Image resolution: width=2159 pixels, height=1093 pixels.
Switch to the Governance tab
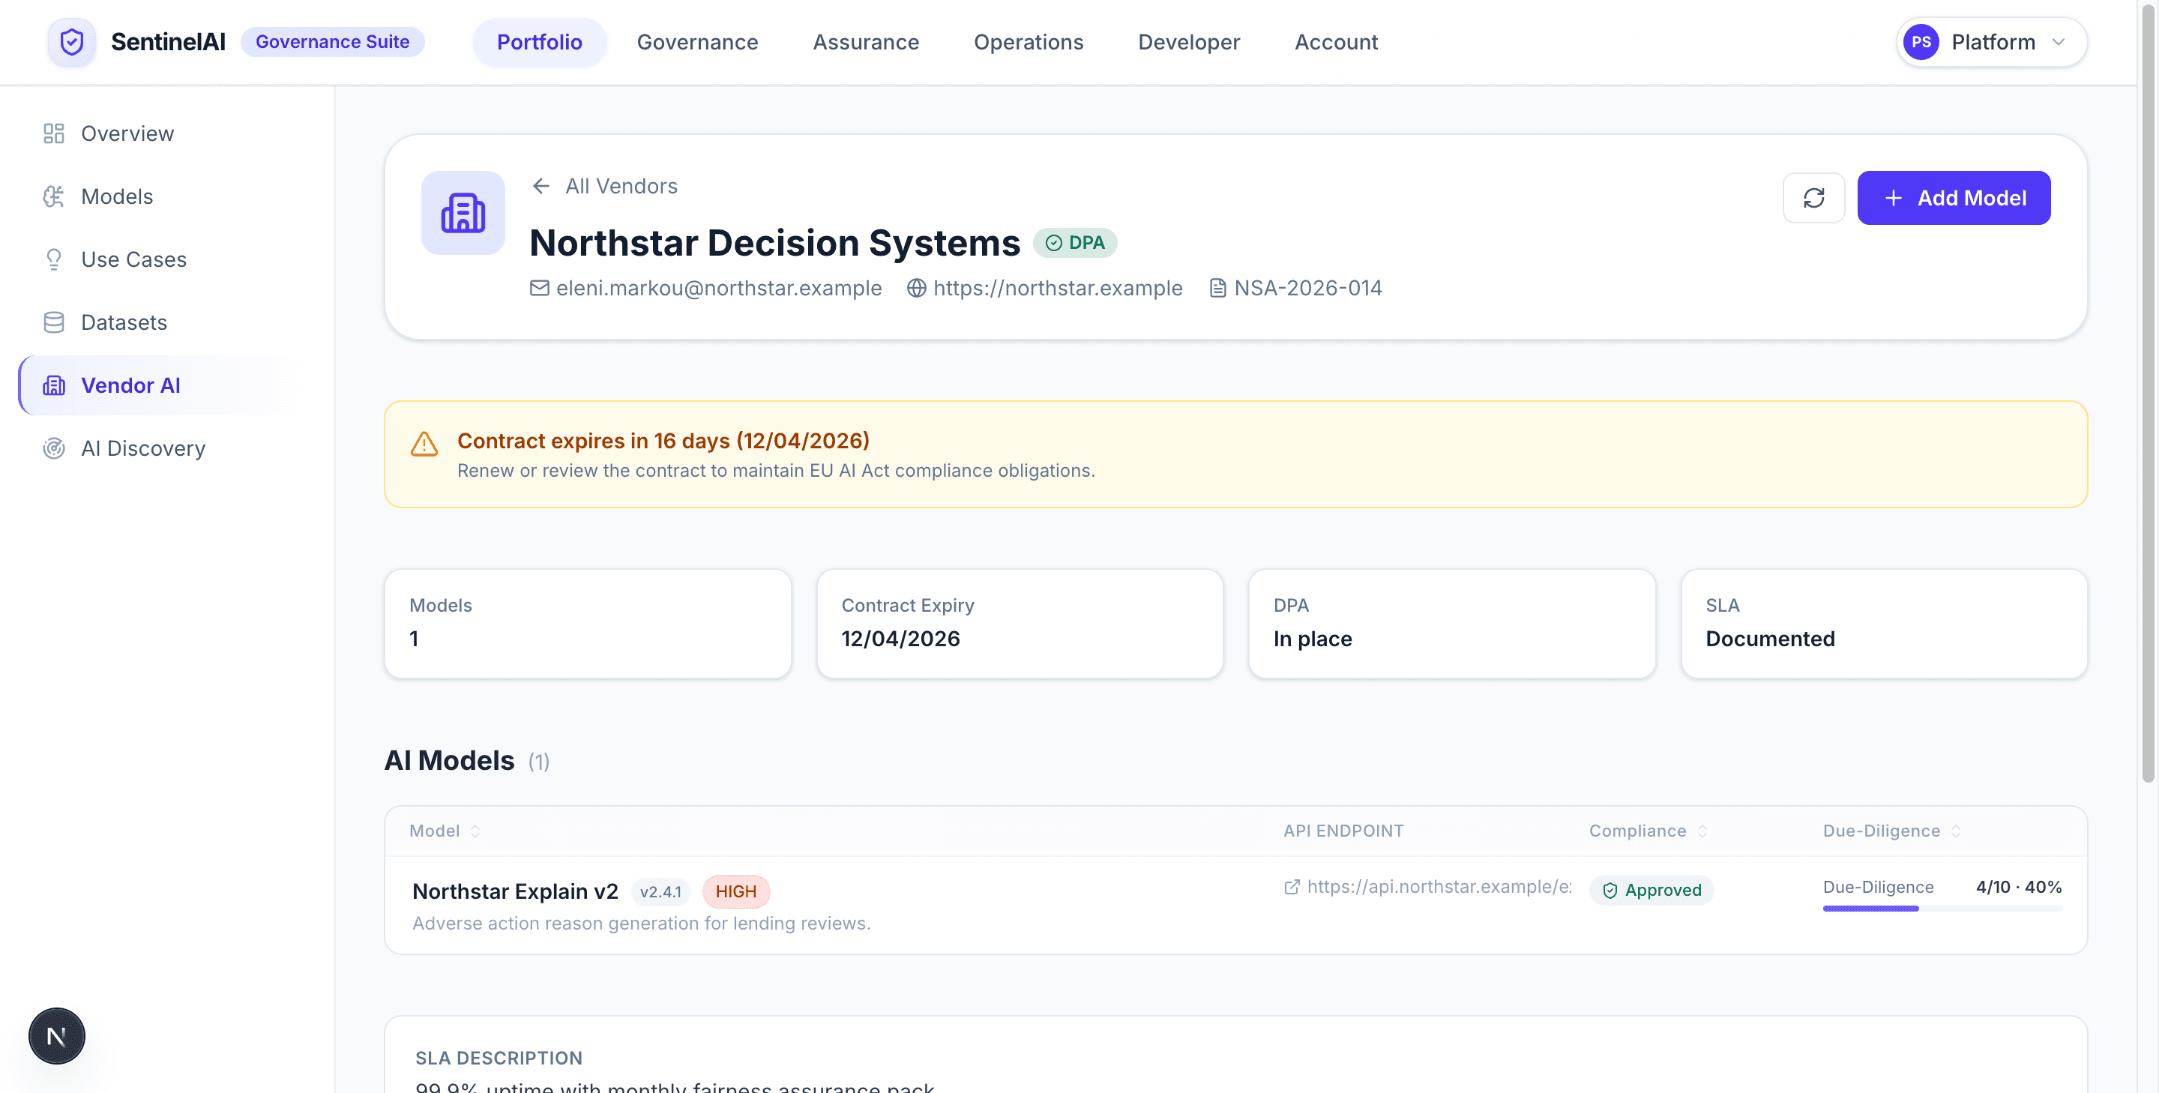[x=696, y=41]
